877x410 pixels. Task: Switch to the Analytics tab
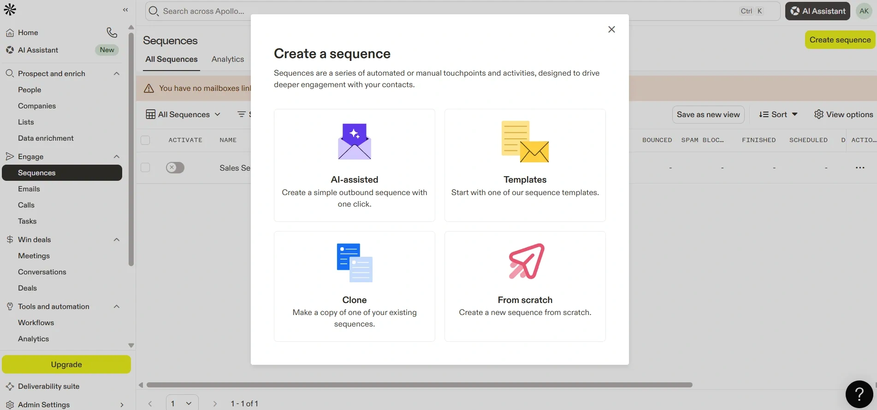pyautogui.click(x=228, y=59)
